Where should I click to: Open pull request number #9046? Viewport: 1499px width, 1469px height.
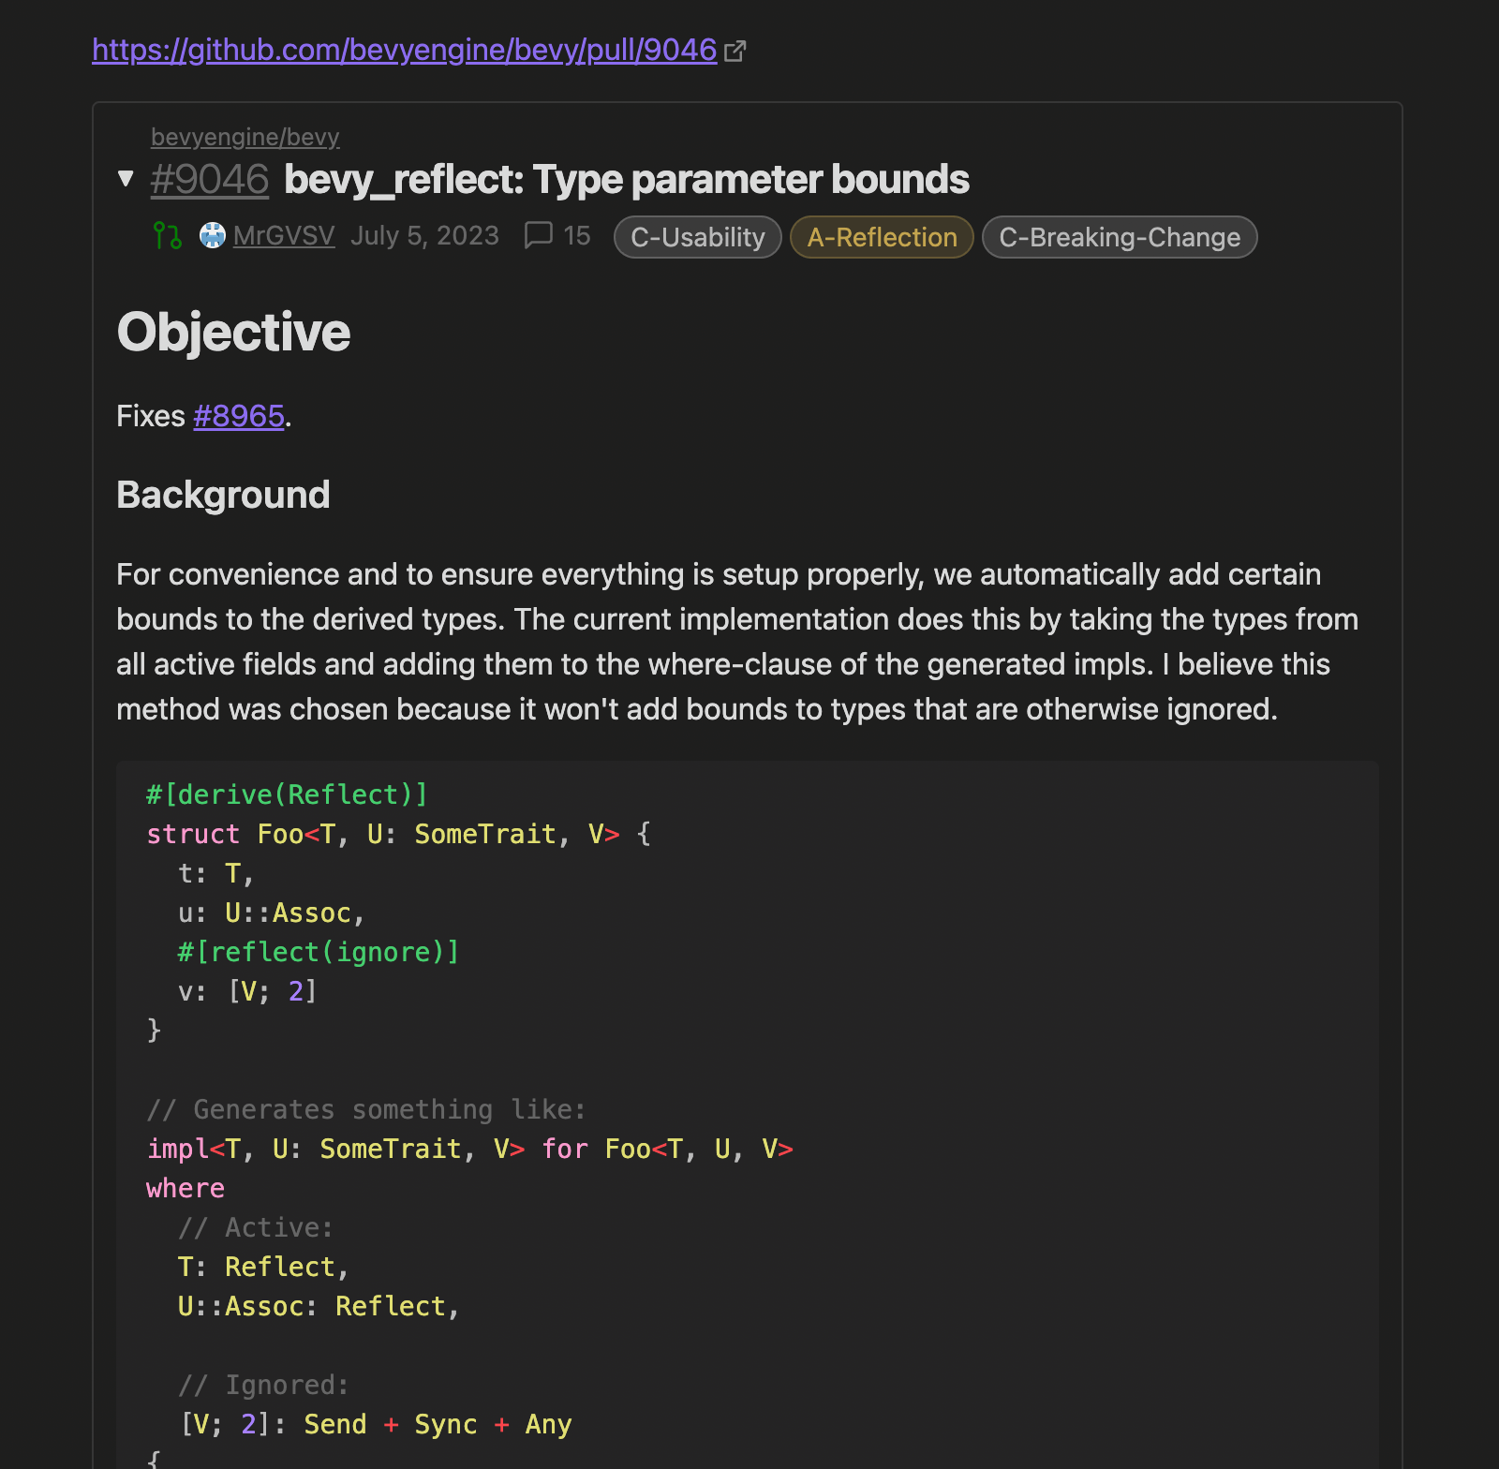tap(210, 179)
